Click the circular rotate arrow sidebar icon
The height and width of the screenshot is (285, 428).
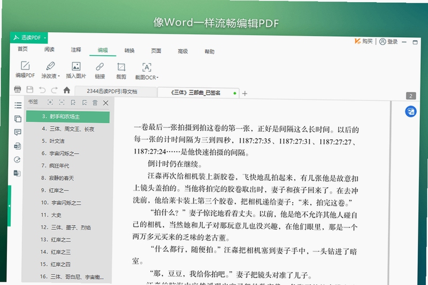pyautogui.click(x=17, y=159)
